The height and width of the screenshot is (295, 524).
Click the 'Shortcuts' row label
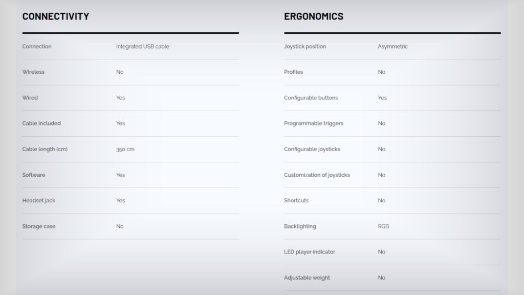point(296,201)
